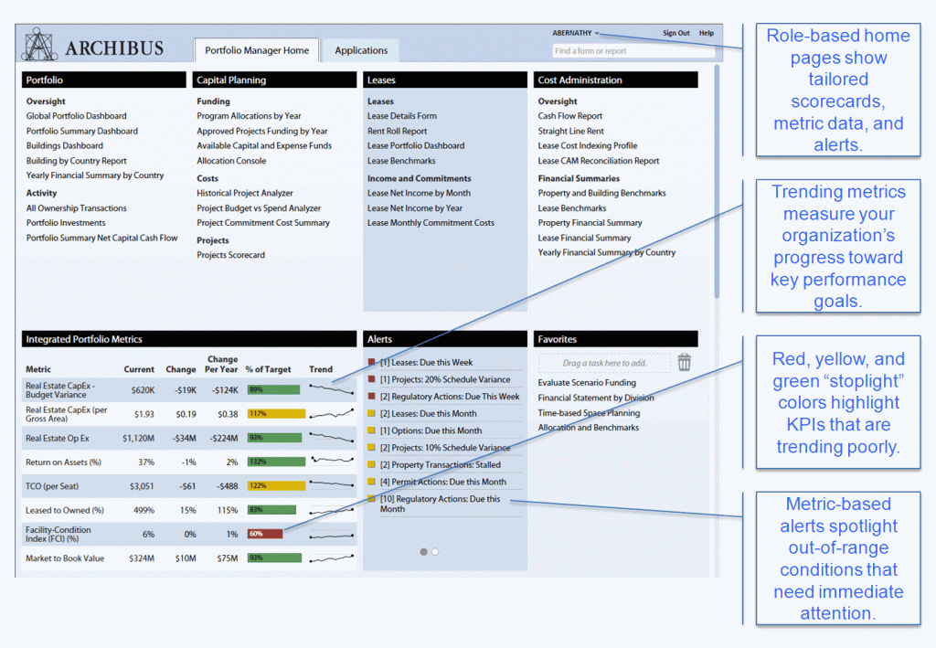Screen dimensions: 936x648
Task: Open trend sparkline for Leased to Owned (%)
Action: click(x=331, y=510)
